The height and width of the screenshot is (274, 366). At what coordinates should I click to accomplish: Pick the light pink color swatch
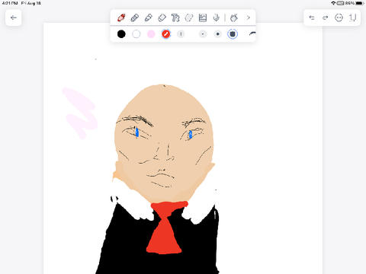[x=151, y=34]
